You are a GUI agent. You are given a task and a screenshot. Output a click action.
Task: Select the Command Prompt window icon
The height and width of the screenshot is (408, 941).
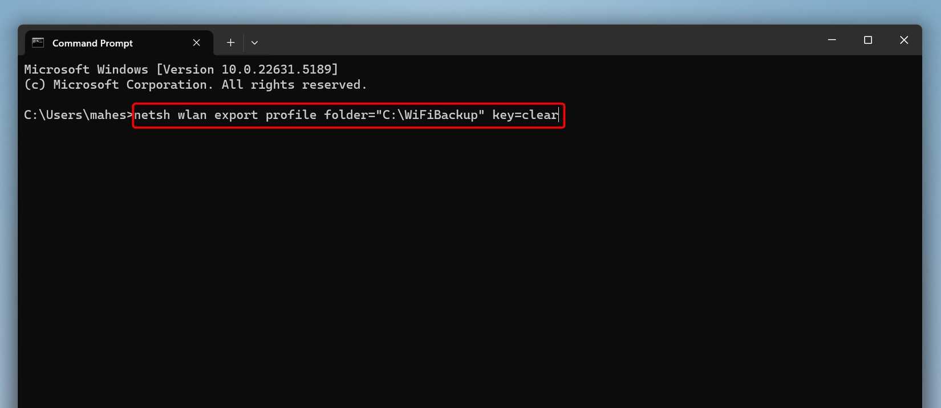pos(38,42)
